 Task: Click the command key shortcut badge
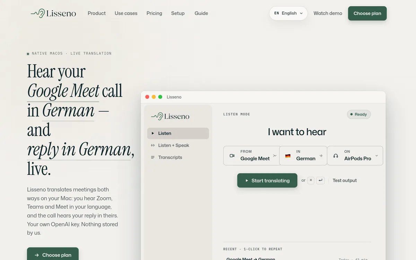tap(311, 180)
